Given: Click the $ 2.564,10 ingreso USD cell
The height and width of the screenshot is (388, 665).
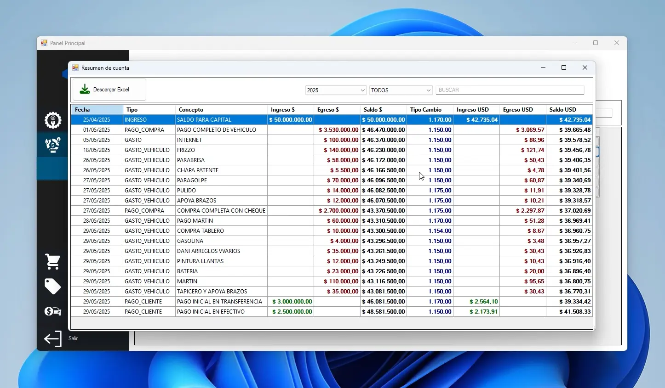Looking at the screenshot, I should 476,302.
